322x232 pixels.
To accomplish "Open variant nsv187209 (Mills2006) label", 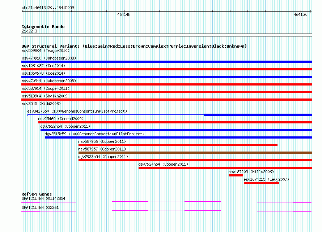I will 251,172.
